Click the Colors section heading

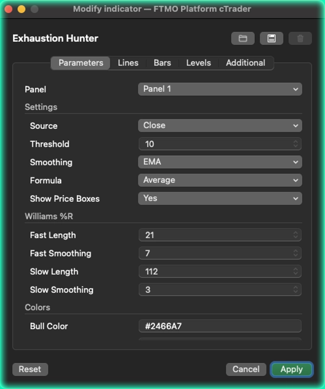[x=37, y=307]
